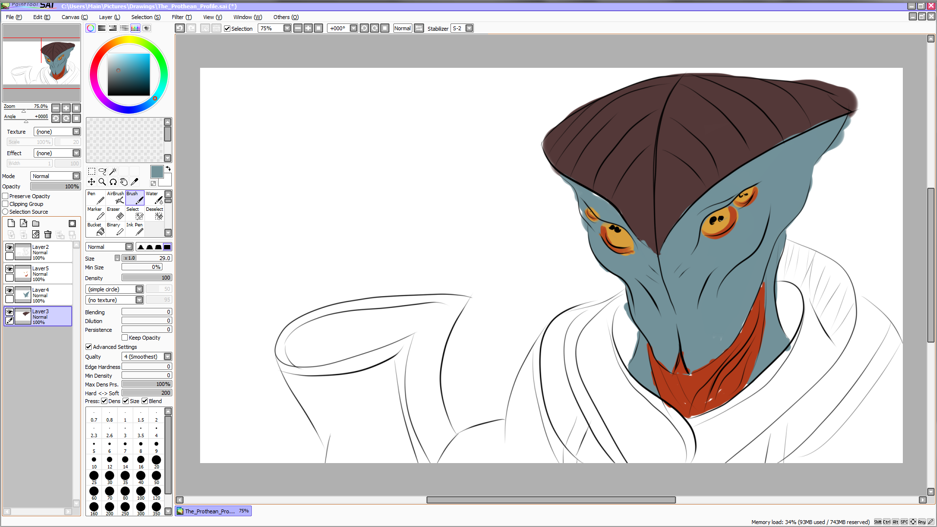The width and height of the screenshot is (937, 527).
Task: Choose the rectangular selection tool
Action: 91,171
